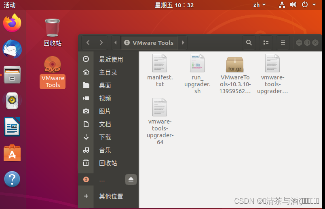Open the clock 星期五 10:32 calendar
The height and width of the screenshot is (209, 325).
click(174, 5)
